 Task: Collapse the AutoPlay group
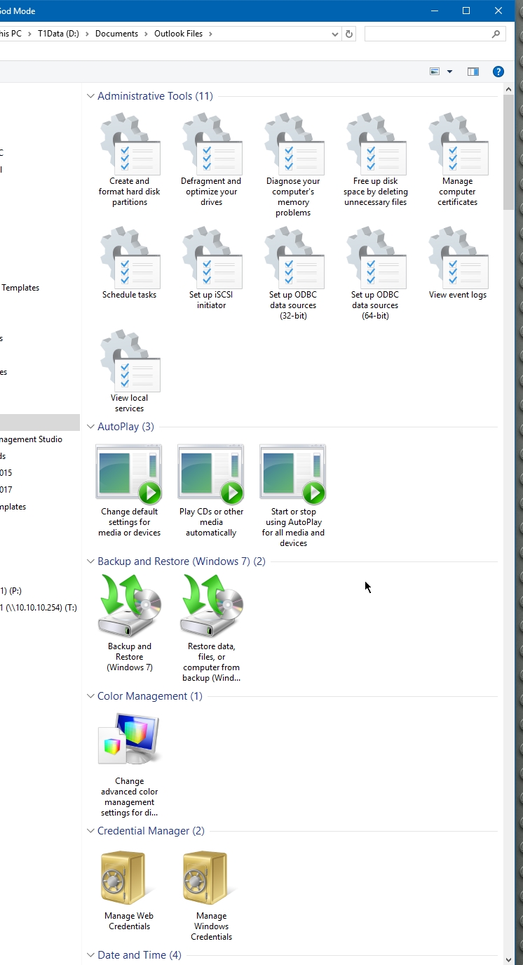point(90,427)
